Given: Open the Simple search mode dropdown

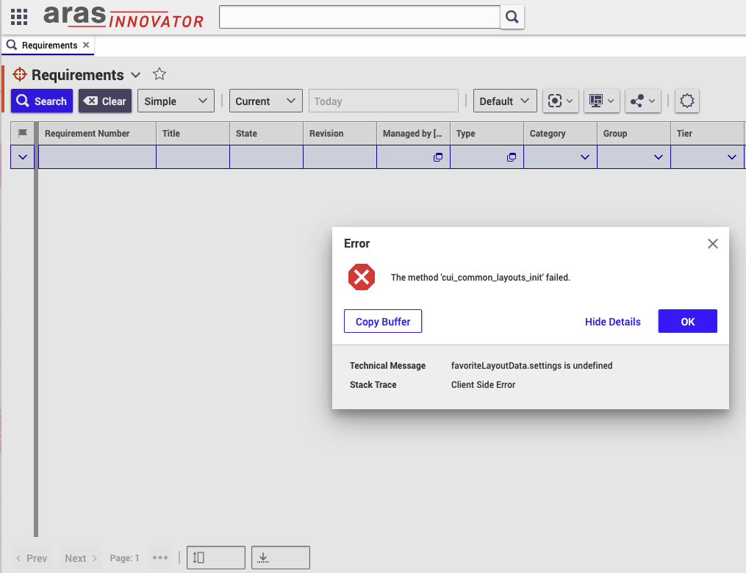Looking at the screenshot, I should tap(176, 101).
